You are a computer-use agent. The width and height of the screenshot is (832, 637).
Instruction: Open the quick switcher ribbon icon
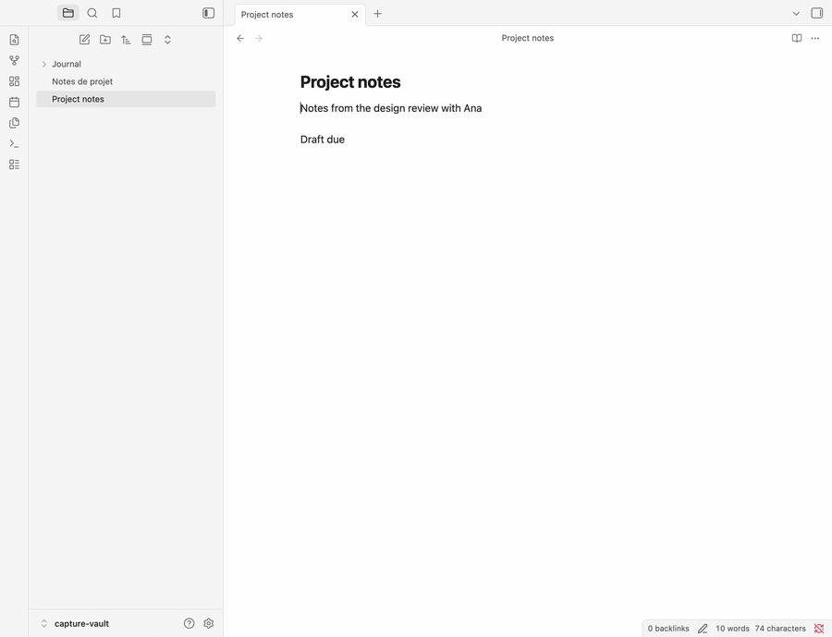[14, 40]
